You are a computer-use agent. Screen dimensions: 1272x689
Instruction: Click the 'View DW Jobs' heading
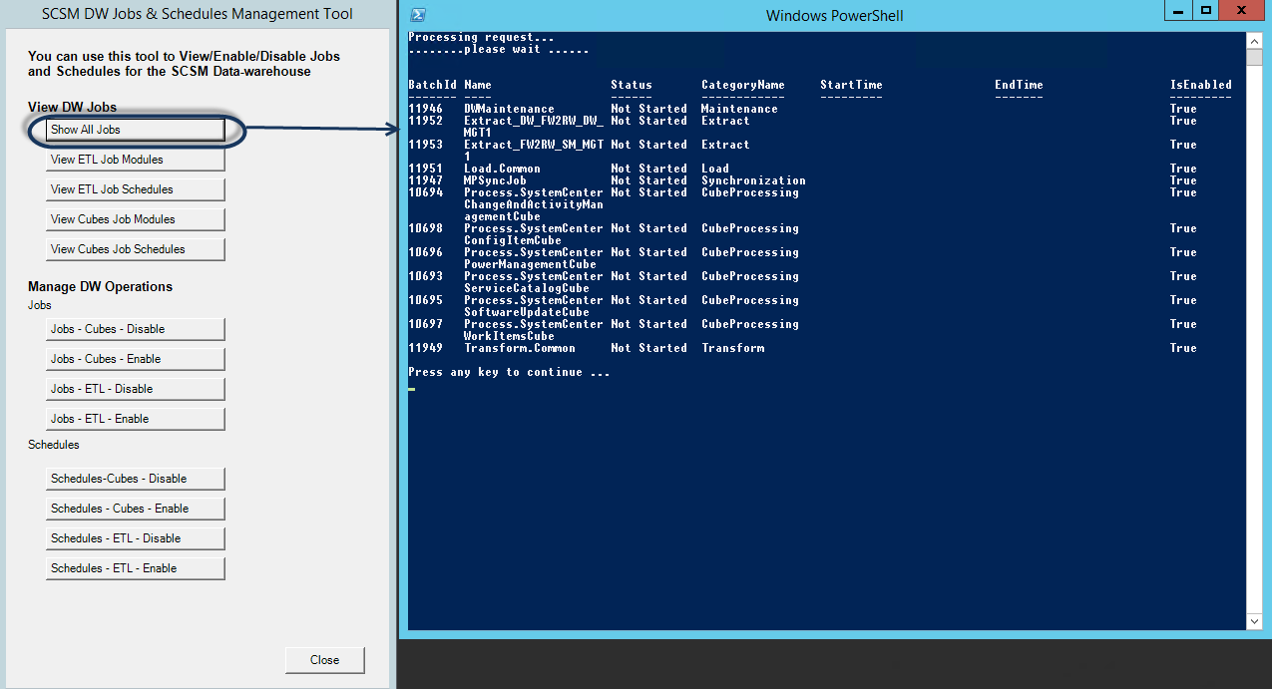tap(72, 107)
